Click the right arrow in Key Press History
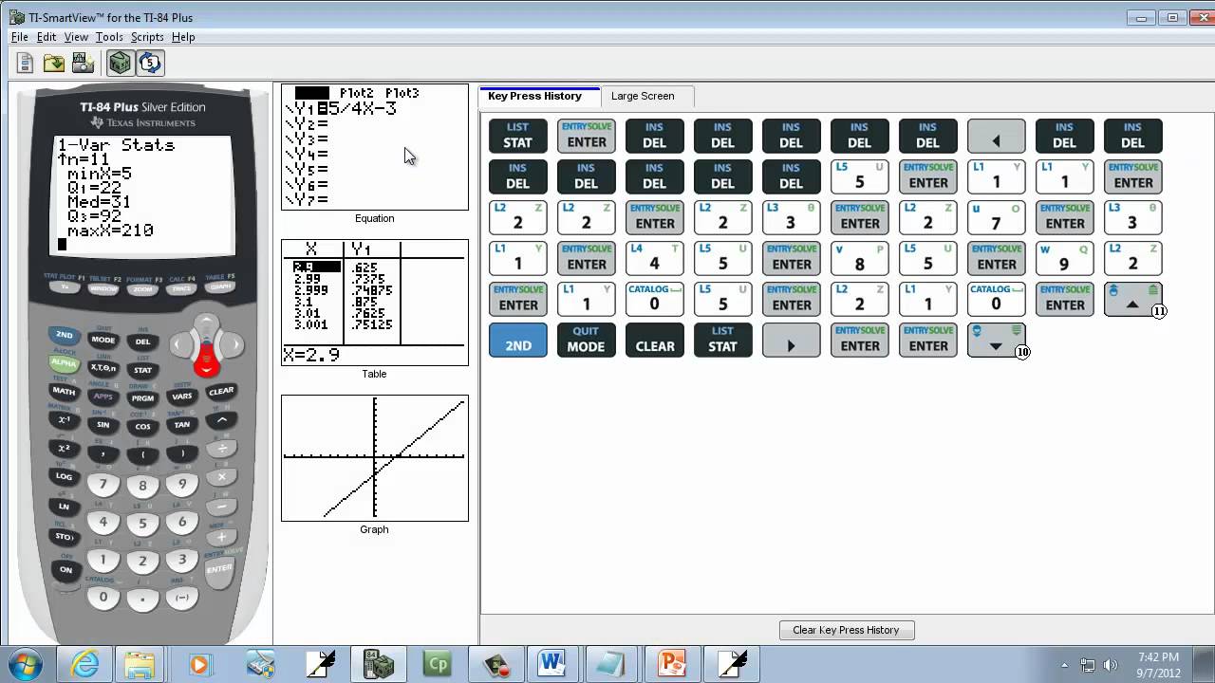 [x=791, y=341]
